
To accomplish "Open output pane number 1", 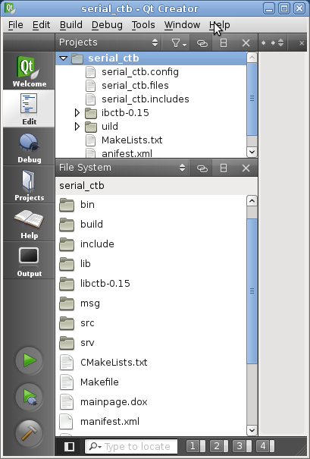I will pos(196,446).
